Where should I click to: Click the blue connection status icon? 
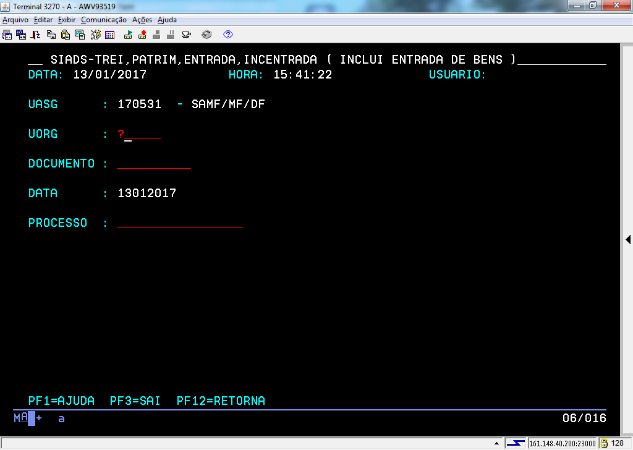coord(516,443)
